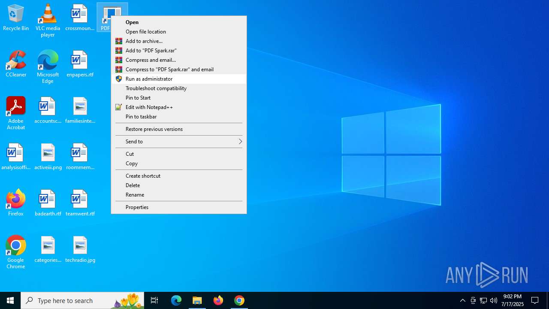Screen dimensions: 549x309
Task: Choose Compress to "PDF Spark.rar" and email
Action: [178, 70]
